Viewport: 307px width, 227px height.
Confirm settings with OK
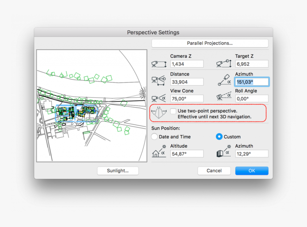coord(252,171)
